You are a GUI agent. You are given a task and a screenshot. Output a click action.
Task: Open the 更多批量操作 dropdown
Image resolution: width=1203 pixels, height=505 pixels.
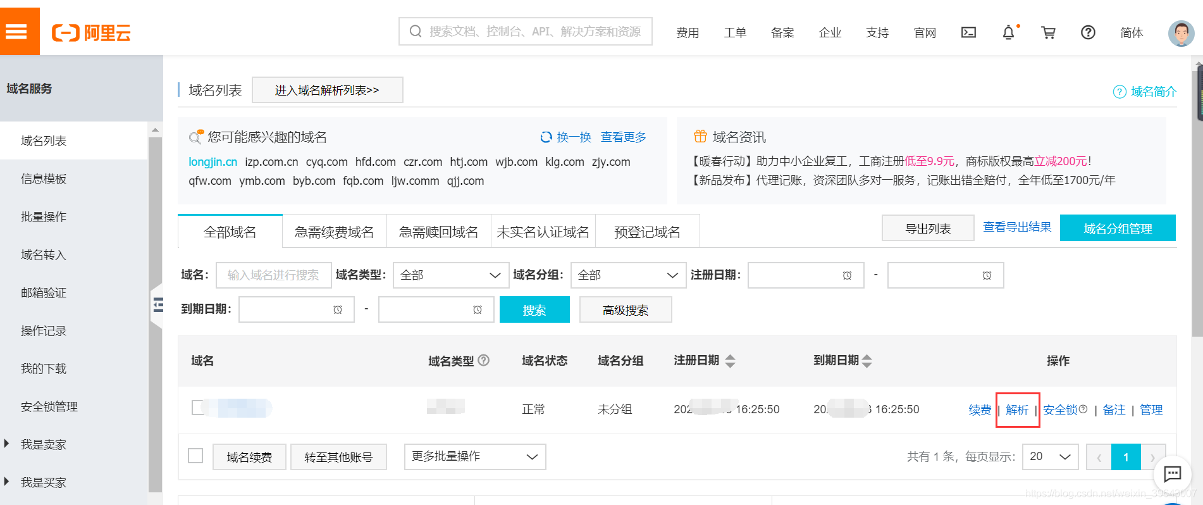click(x=475, y=456)
